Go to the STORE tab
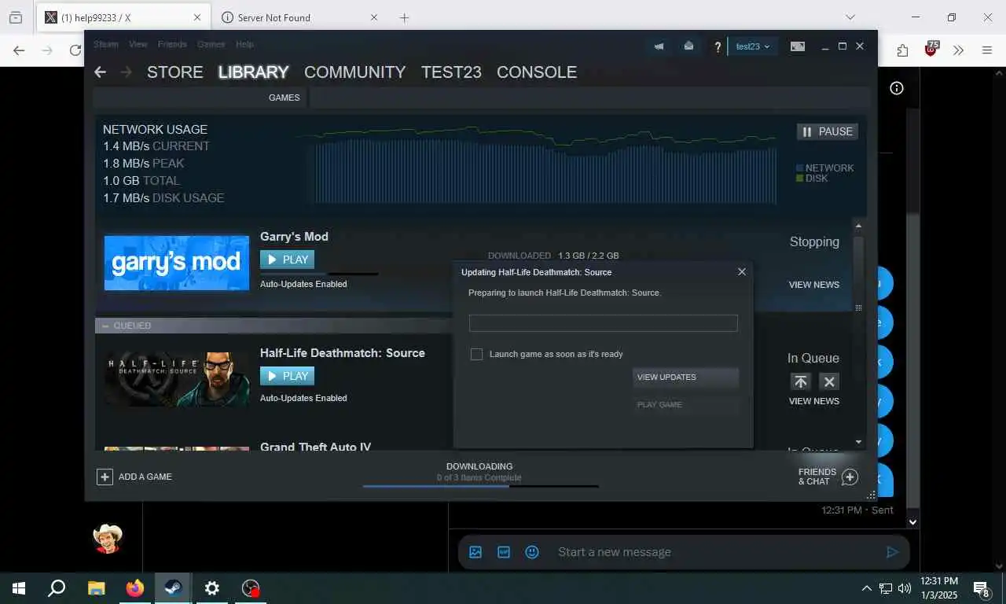The height and width of the screenshot is (604, 1006). pyautogui.click(x=175, y=72)
